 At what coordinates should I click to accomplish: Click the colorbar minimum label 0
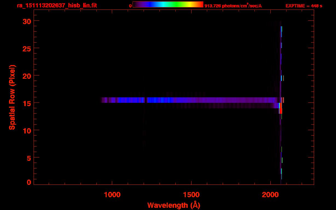[x=130, y=6]
